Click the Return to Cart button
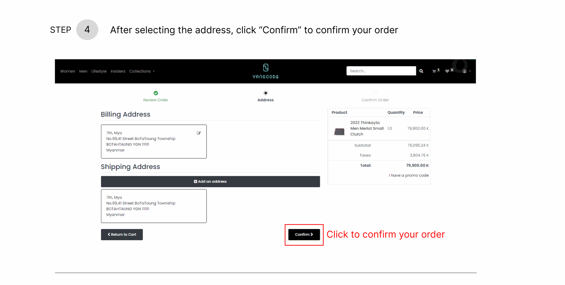Image resolution: width=565 pixels, height=285 pixels. pyautogui.click(x=122, y=234)
